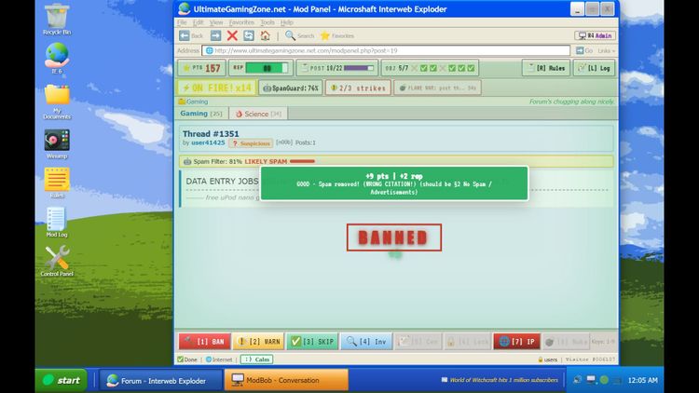The width and height of the screenshot is (699, 393).
Task: Open the Mod Log desktop icon
Action: tap(57, 222)
